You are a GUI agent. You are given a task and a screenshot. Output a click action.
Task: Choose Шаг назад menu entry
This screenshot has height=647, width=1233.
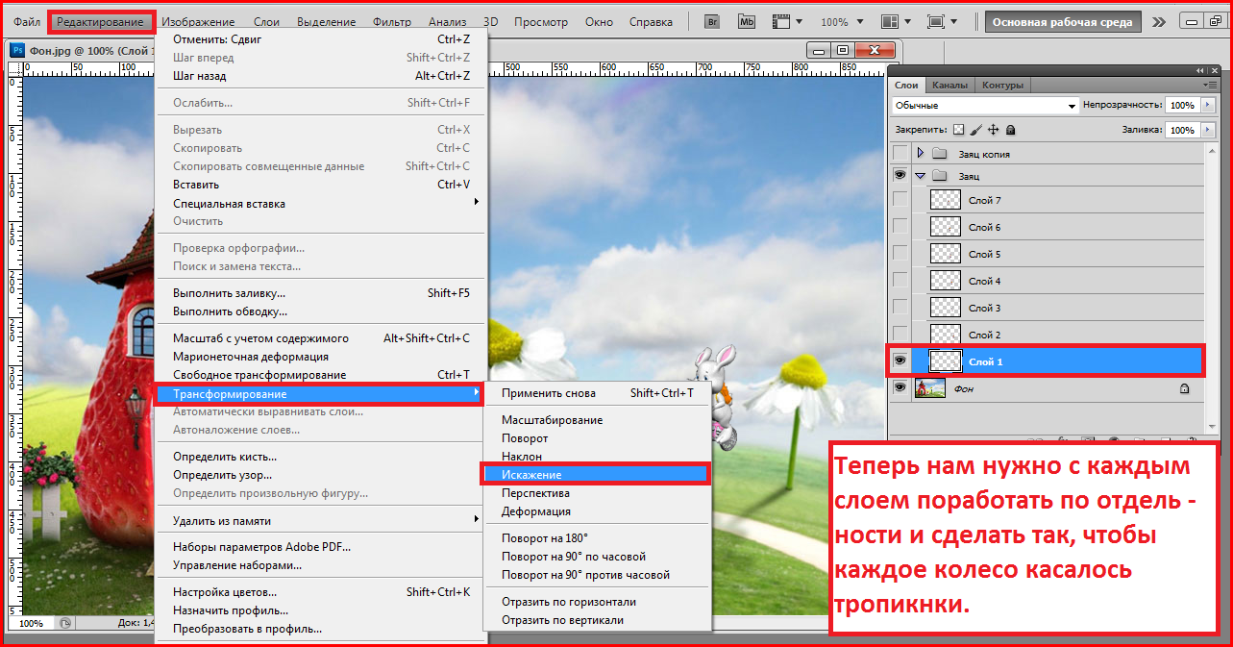click(323, 76)
